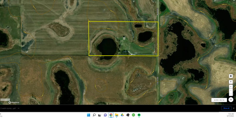The width and height of the screenshot is (236, 118).
Task: Close the downloads bar
Action: [x=234, y=108]
